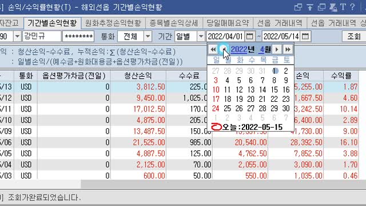Open the 통화 전체 currency dropdown

pos(148,37)
